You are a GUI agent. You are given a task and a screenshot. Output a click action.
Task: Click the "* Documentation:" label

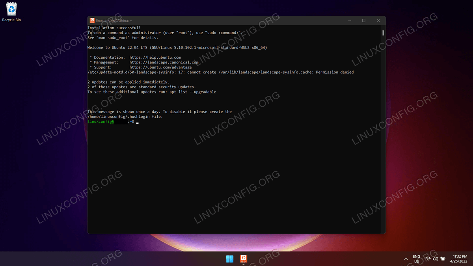click(x=107, y=58)
